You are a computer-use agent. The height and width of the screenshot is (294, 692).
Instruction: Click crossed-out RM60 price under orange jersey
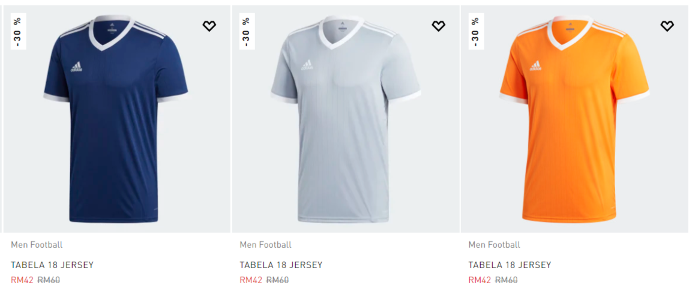click(507, 280)
